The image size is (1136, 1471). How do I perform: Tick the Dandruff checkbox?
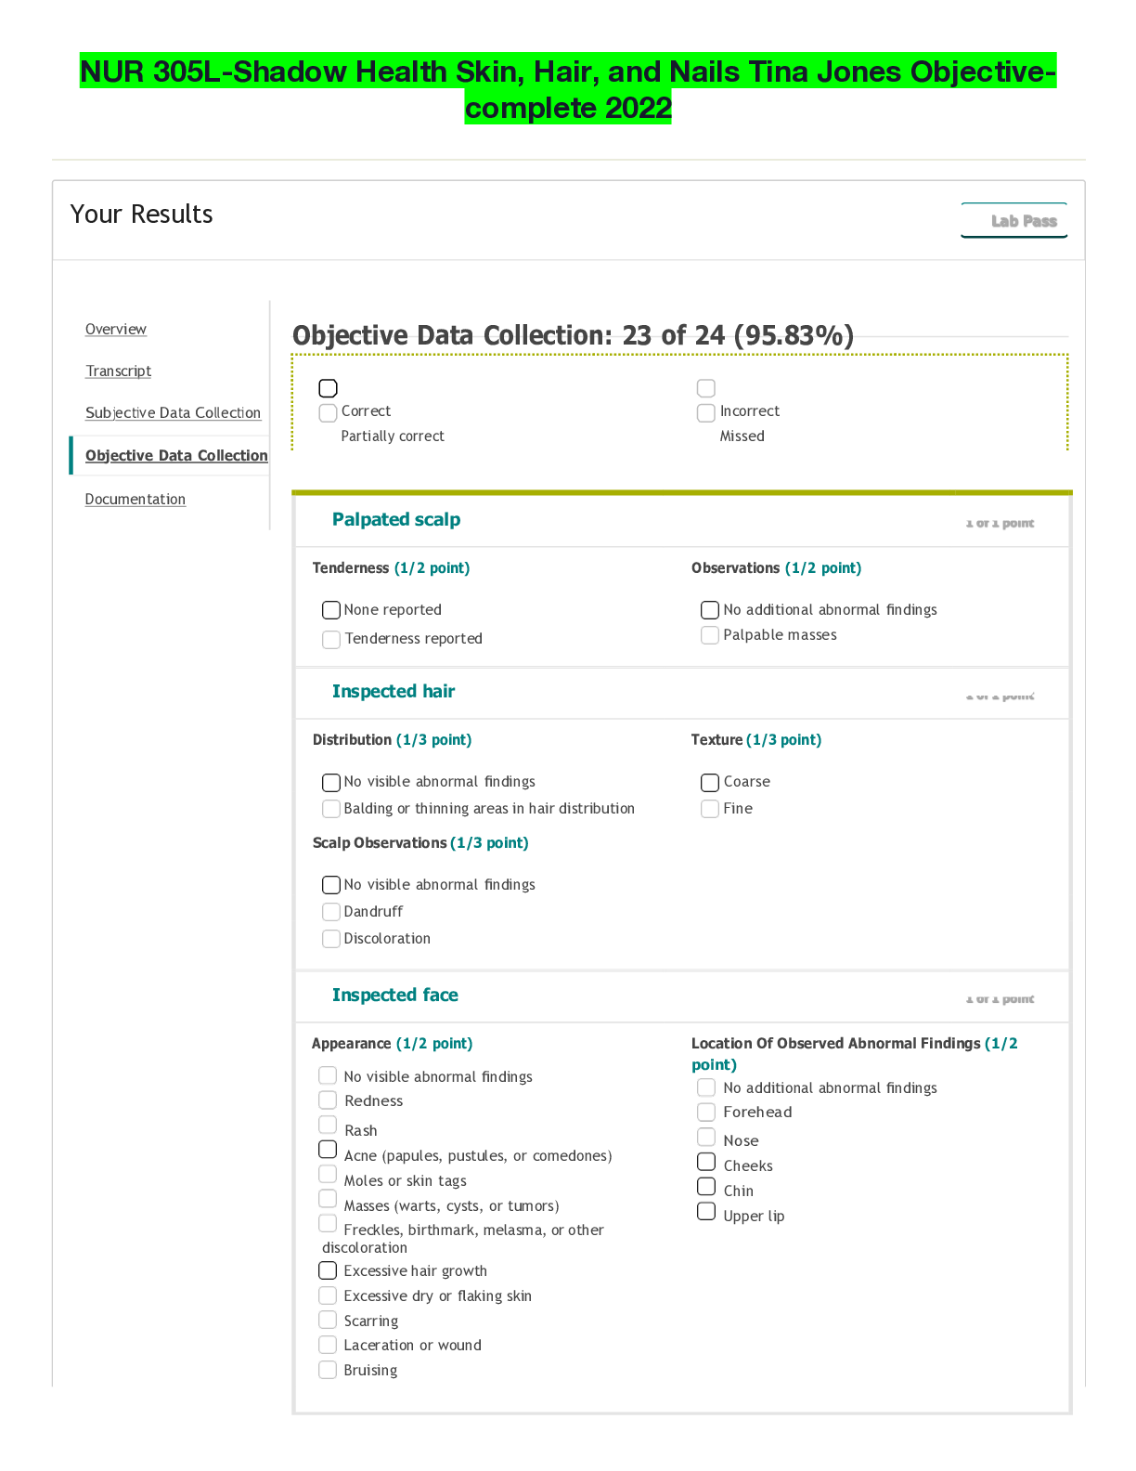pyautogui.click(x=331, y=912)
